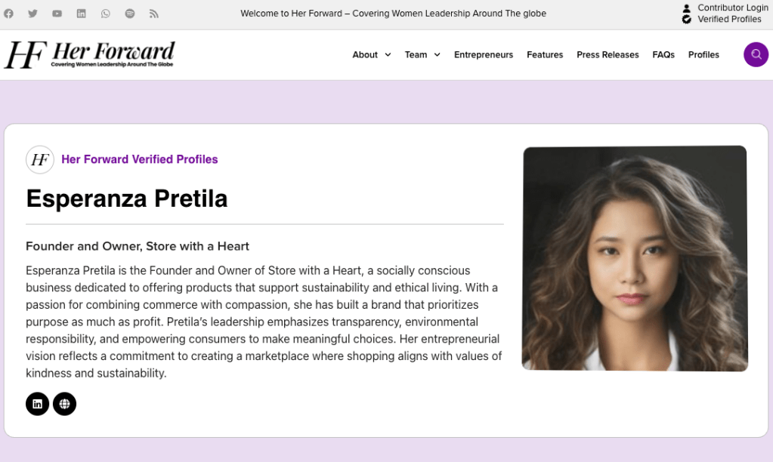This screenshot has width=773, height=462.
Task: Click the FAQs navigation link
Action: tap(663, 54)
